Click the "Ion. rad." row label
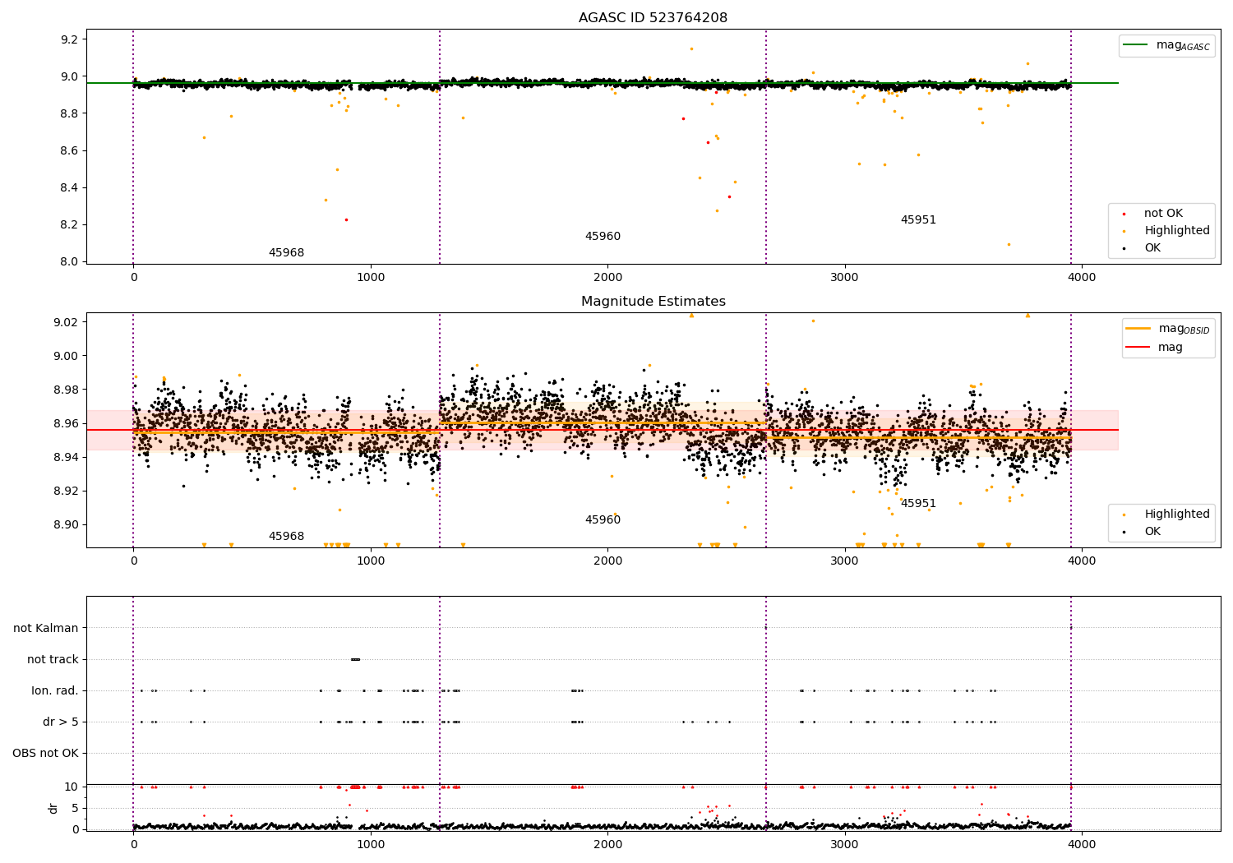The height and width of the screenshot is (863, 1233). point(55,691)
